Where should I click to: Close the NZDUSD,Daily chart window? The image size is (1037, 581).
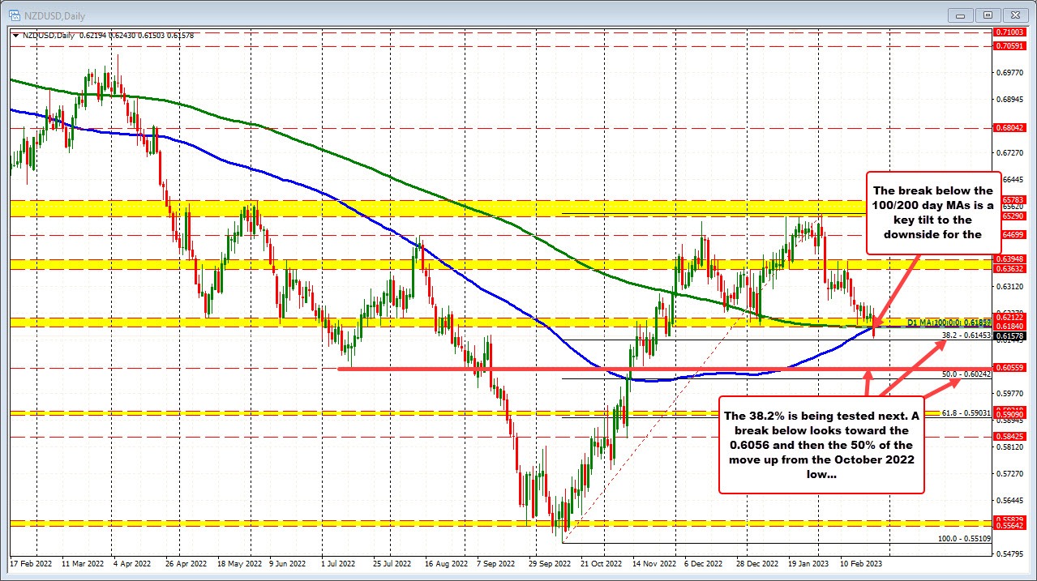(x=1013, y=14)
